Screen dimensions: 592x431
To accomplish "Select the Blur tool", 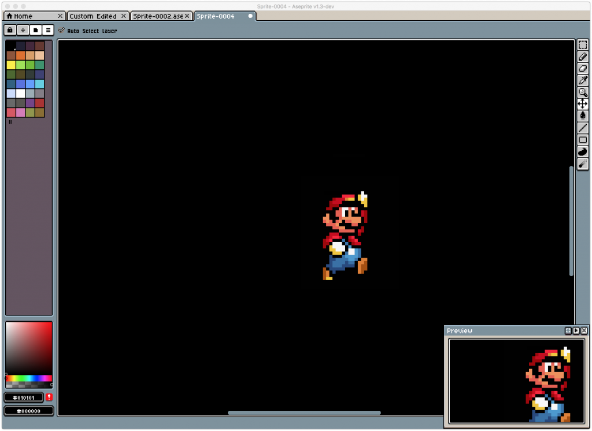I will [x=583, y=164].
